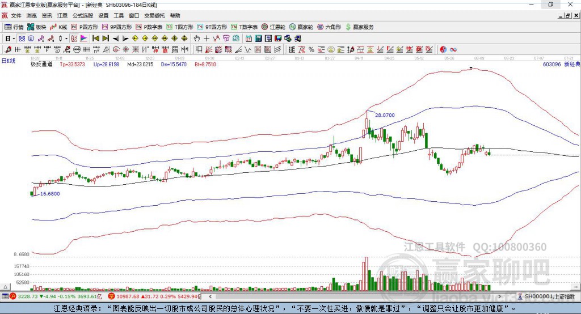Image resolution: width=581 pixels, height=314 pixels.
Task: Open the 交易委托 menu
Action: coord(154,15)
